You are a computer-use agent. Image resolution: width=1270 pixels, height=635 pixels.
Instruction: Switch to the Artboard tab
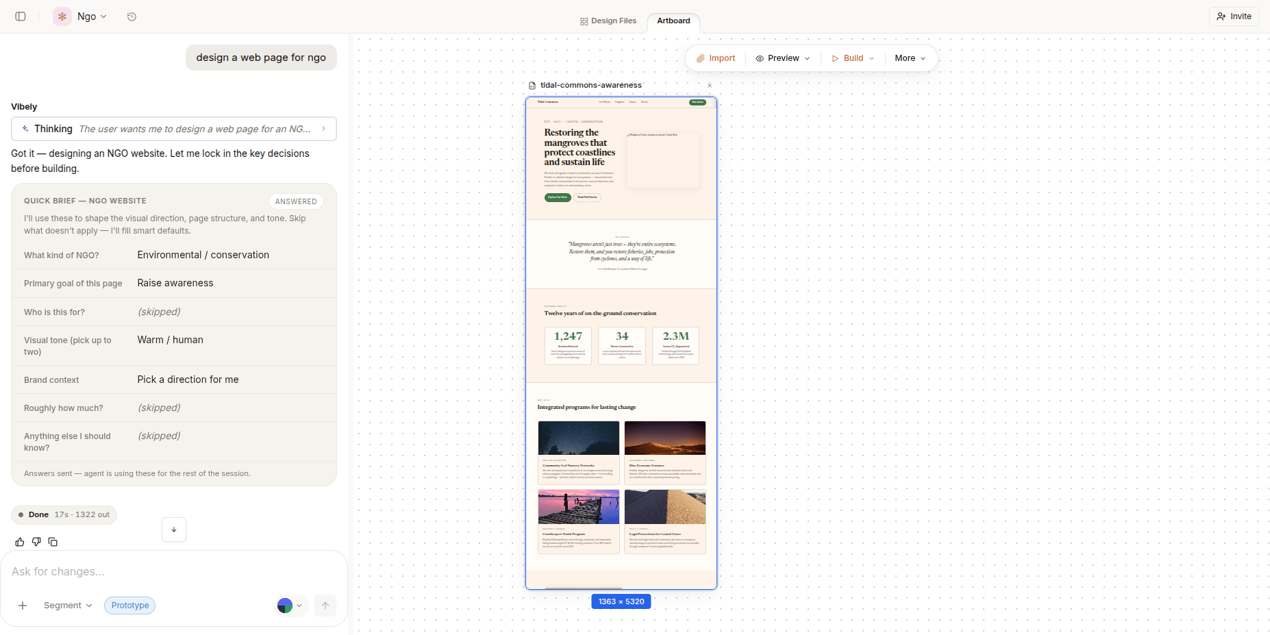673,21
